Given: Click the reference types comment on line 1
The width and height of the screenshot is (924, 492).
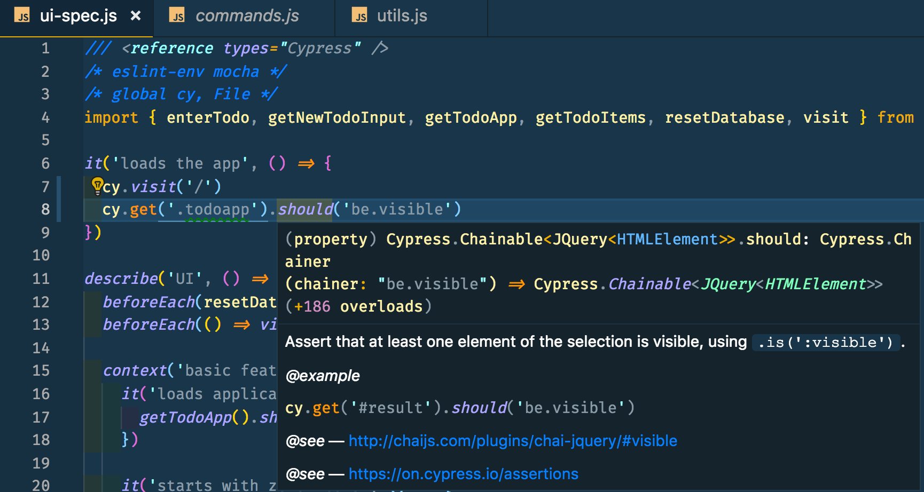Looking at the screenshot, I should [x=236, y=48].
